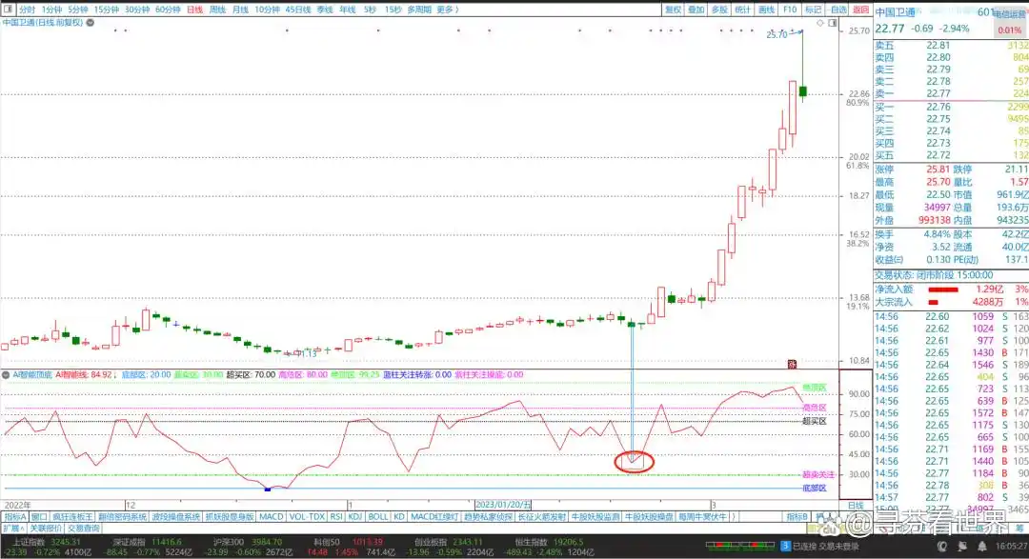1029x559 pixels.
Task: Click the blue marker at the indicator bottom zone
Action: (268, 489)
